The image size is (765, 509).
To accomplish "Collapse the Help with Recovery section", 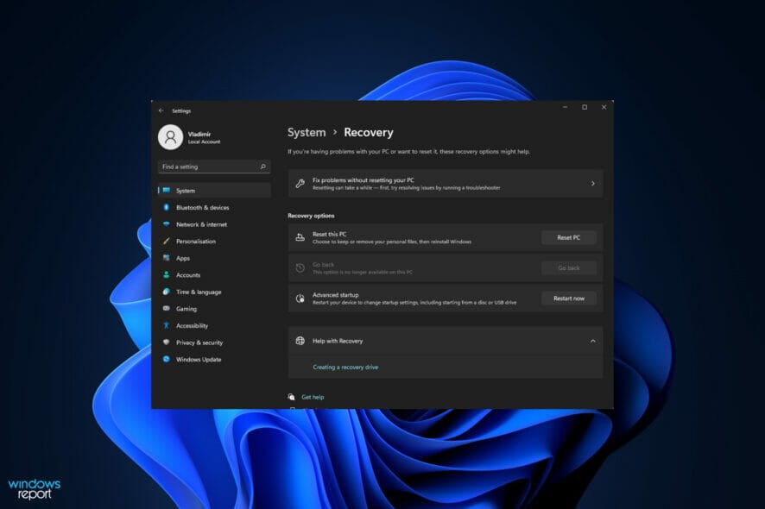I will point(593,341).
